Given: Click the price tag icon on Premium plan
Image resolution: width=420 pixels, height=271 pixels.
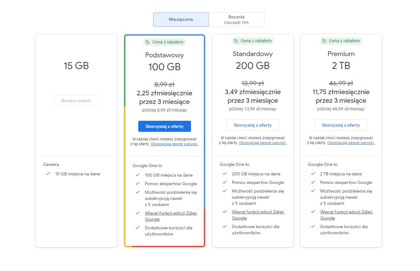Looking at the screenshot, I should [x=324, y=41].
